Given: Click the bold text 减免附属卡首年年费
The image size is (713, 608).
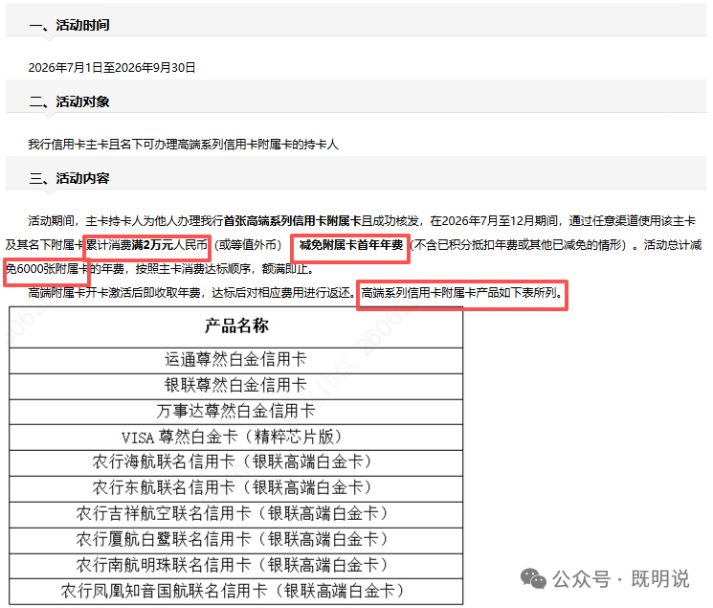Looking at the screenshot, I should coord(351,245).
